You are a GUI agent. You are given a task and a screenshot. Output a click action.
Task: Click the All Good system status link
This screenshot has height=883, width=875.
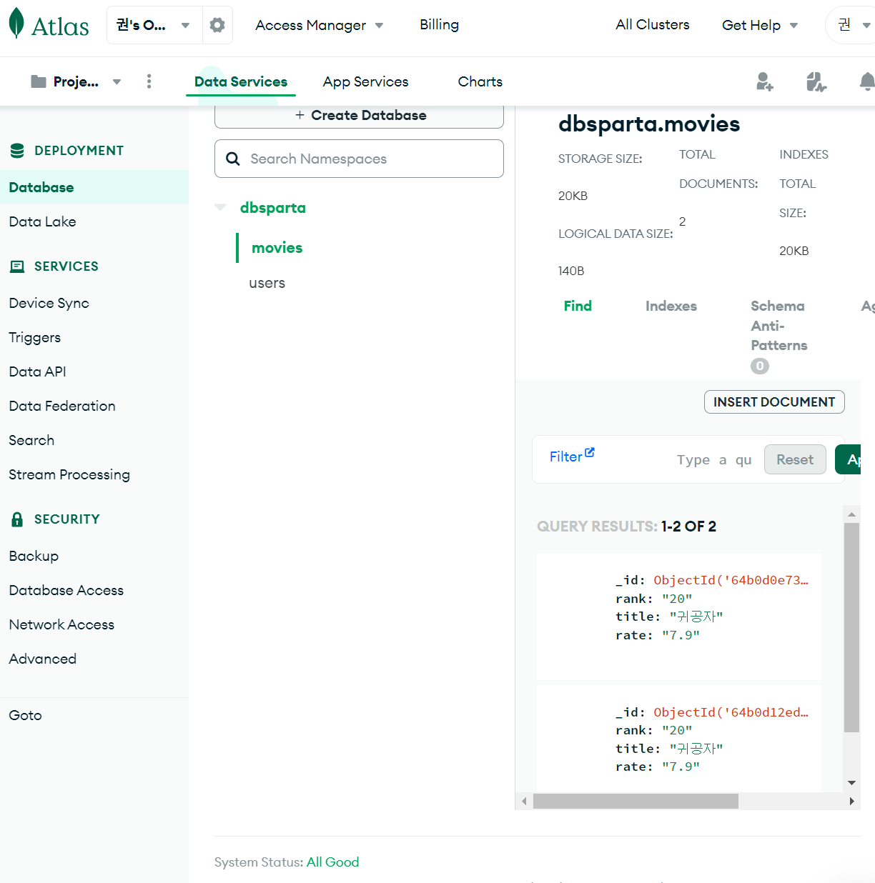coord(333,862)
